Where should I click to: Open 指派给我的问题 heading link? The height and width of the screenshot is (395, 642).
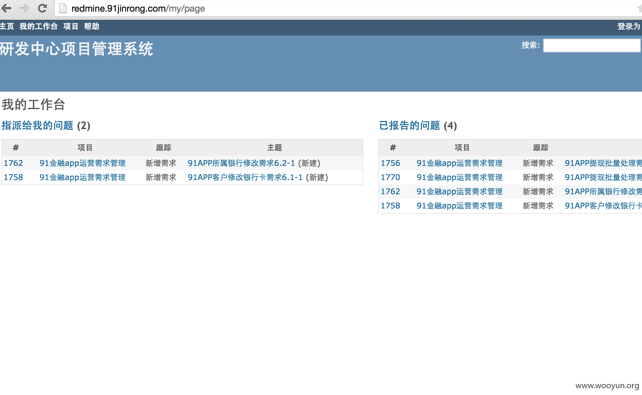tap(37, 126)
